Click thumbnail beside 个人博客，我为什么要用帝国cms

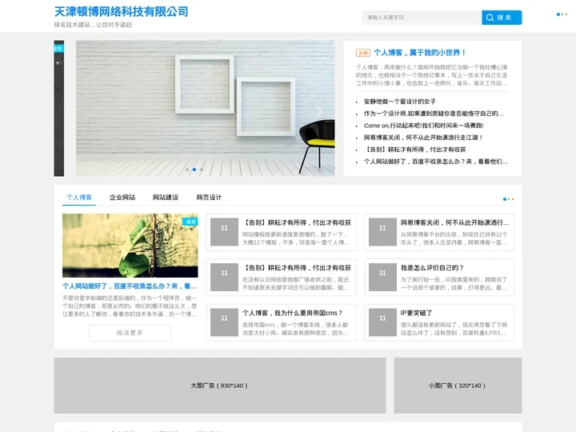tap(224, 322)
